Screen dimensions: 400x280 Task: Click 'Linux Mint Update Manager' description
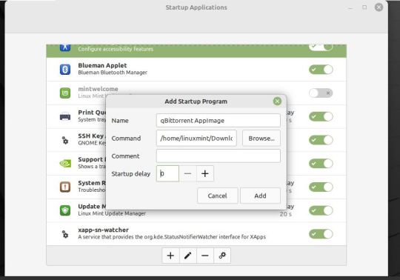coord(112,213)
